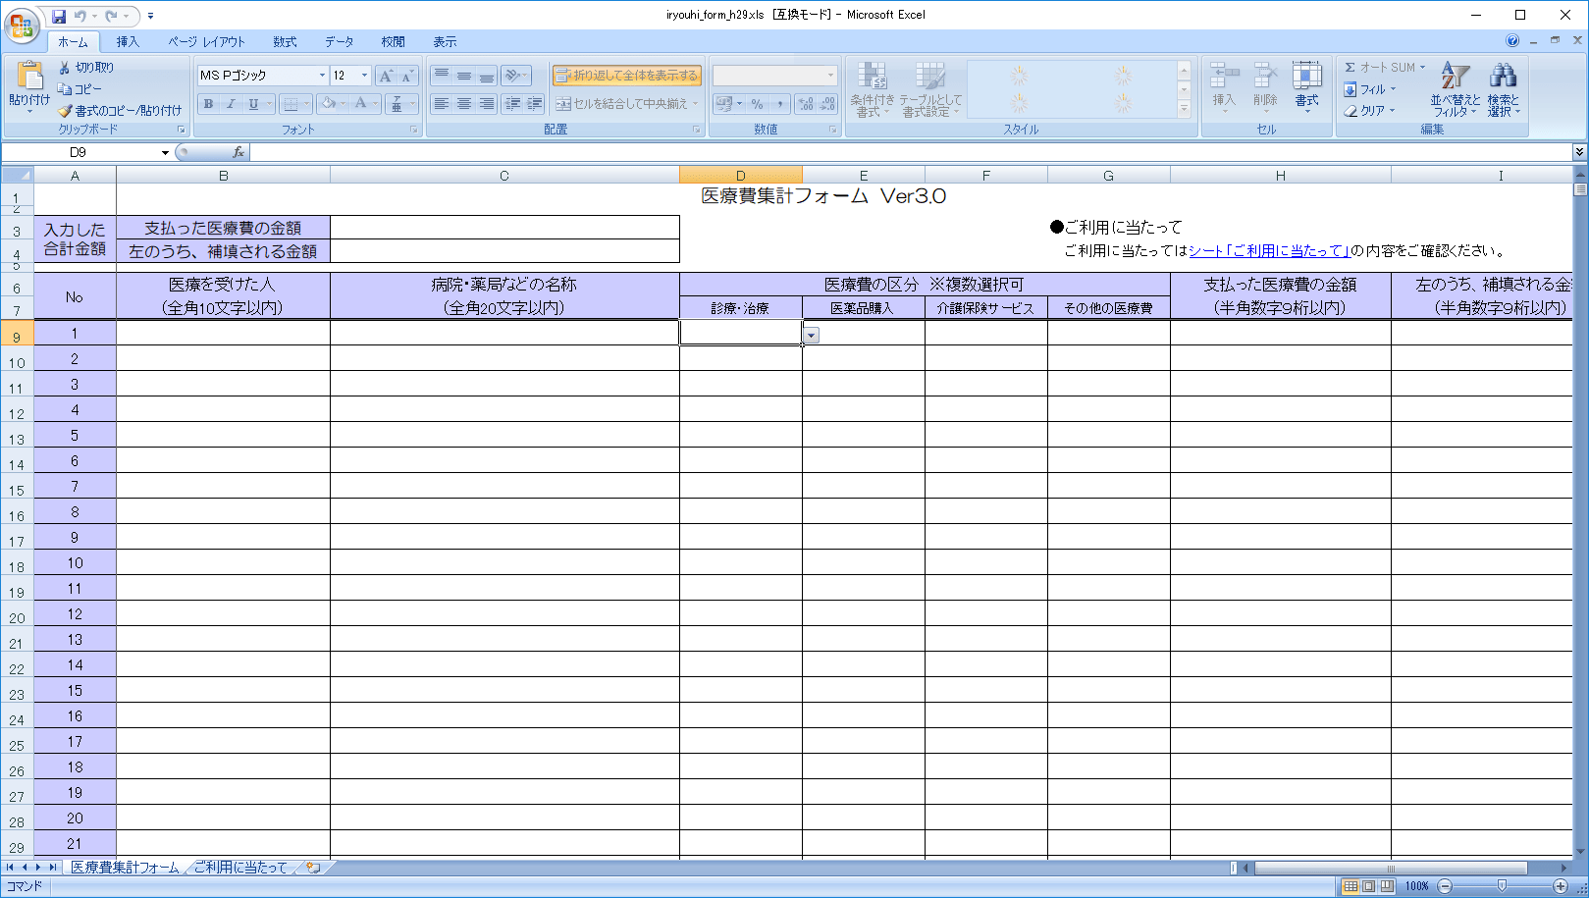
Task: Zoom in using the plus button
Action: 1561,886
